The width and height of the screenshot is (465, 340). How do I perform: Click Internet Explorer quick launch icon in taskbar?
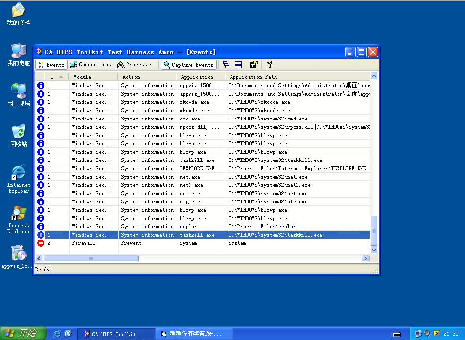pyautogui.click(x=57, y=334)
